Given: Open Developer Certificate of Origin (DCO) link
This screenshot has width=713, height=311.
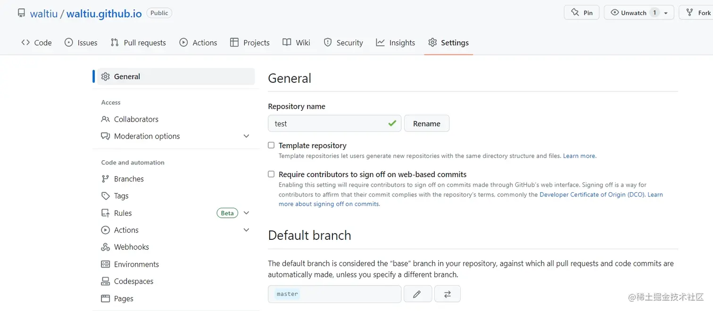Looking at the screenshot, I should click(592, 194).
